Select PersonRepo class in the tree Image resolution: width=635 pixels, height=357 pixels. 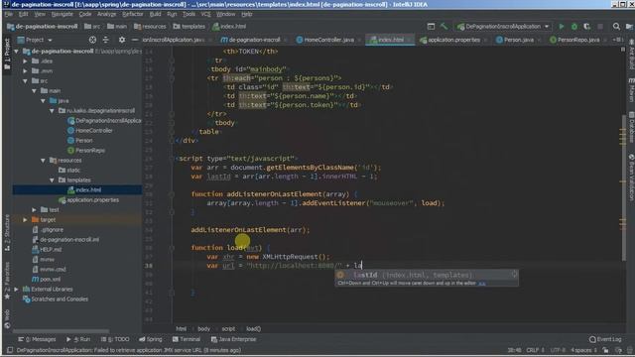(90, 150)
